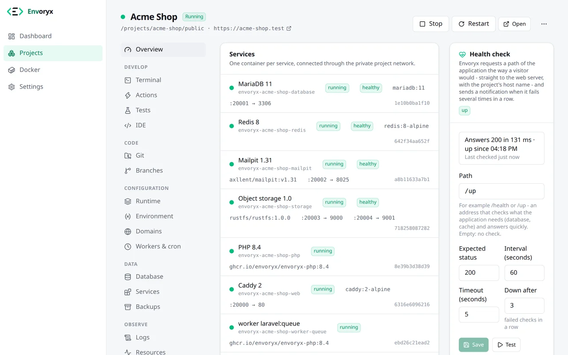Screen dimensions: 568x355
Task: Stop the Acme Shop project
Action: 430,24
